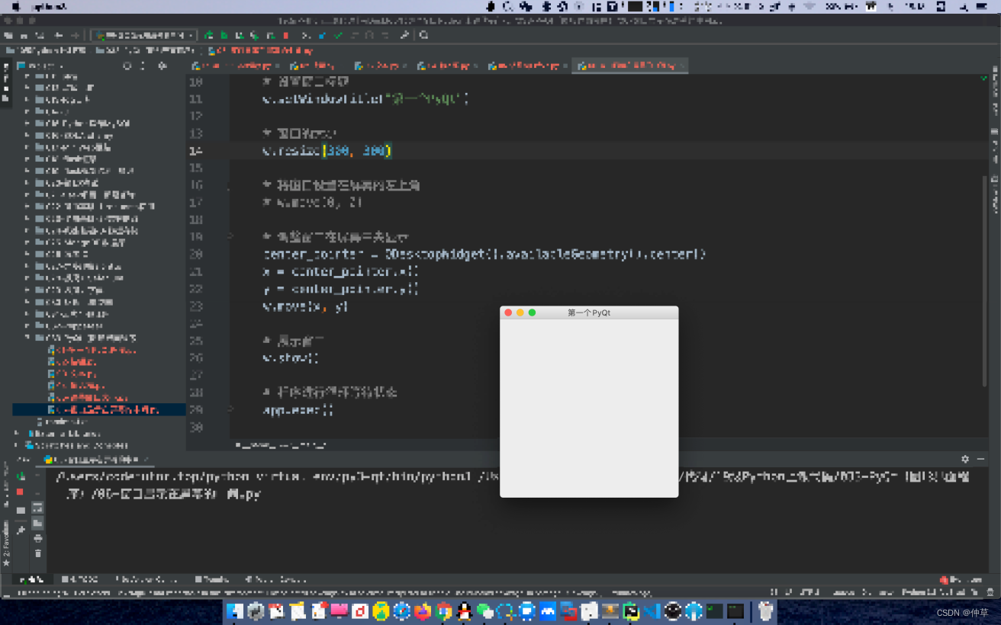Image resolution: width=1001 pixels, height=625 pixels.
Task: Expand the External Libraries node
Action: (17, 434)
